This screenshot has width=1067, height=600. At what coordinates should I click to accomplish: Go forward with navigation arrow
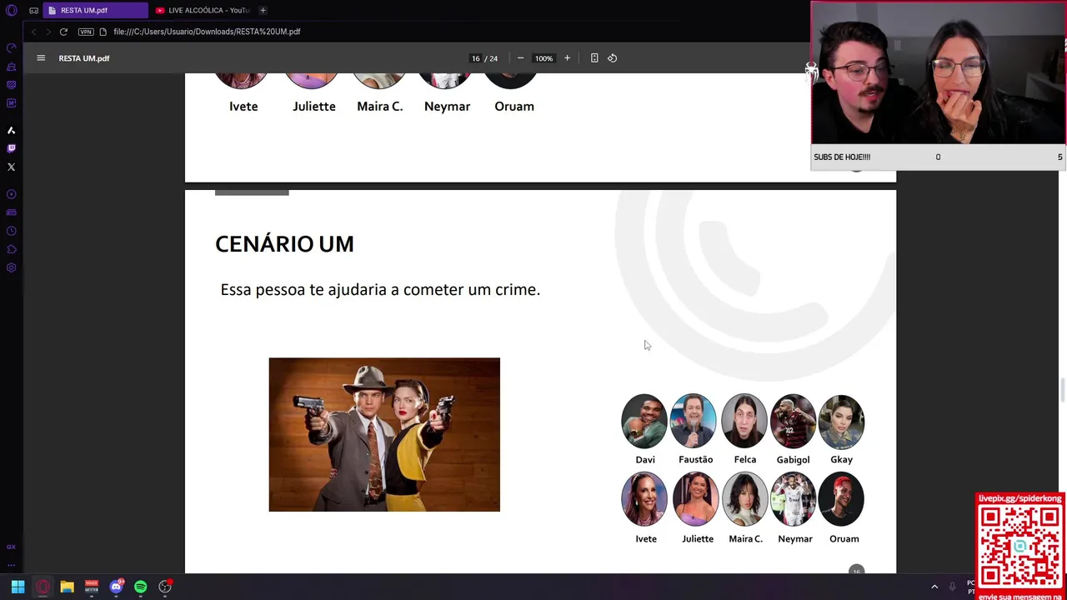pos(48,32)
